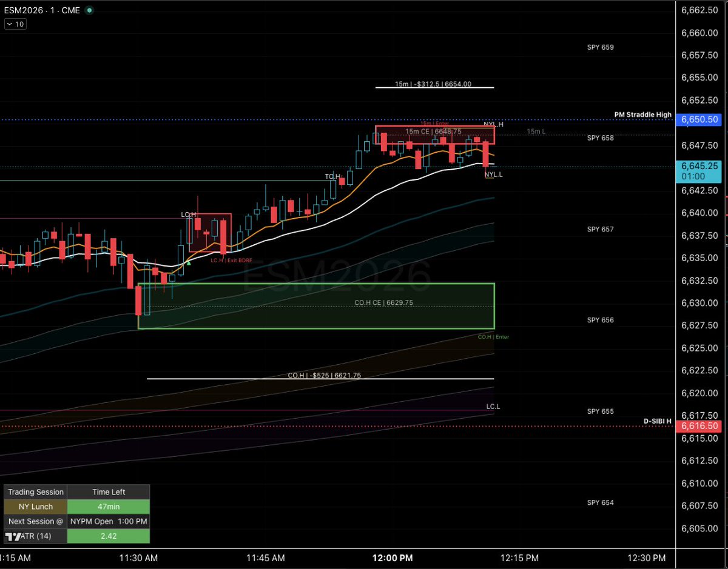Click the Trading Session table header
Viewport: 728px width, 569px height.
(36, 492)
